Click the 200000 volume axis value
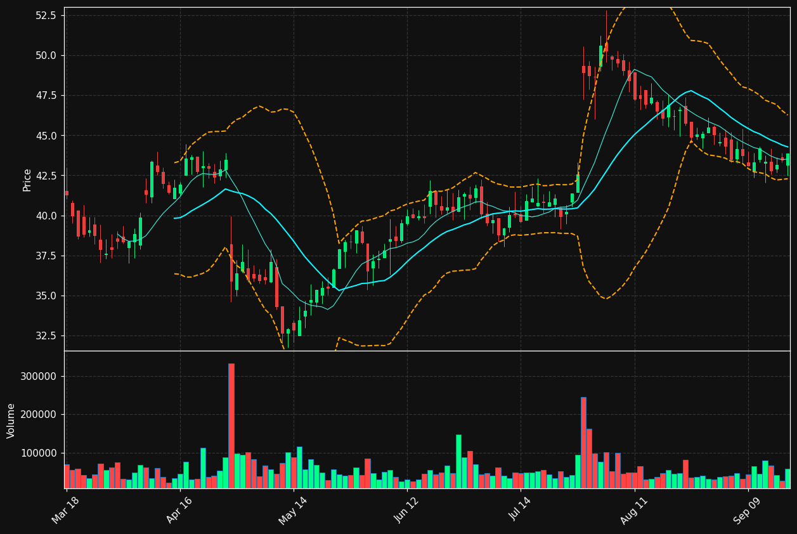Image resolution: width=797 pixels, height=534 pixels. (39, 415)
